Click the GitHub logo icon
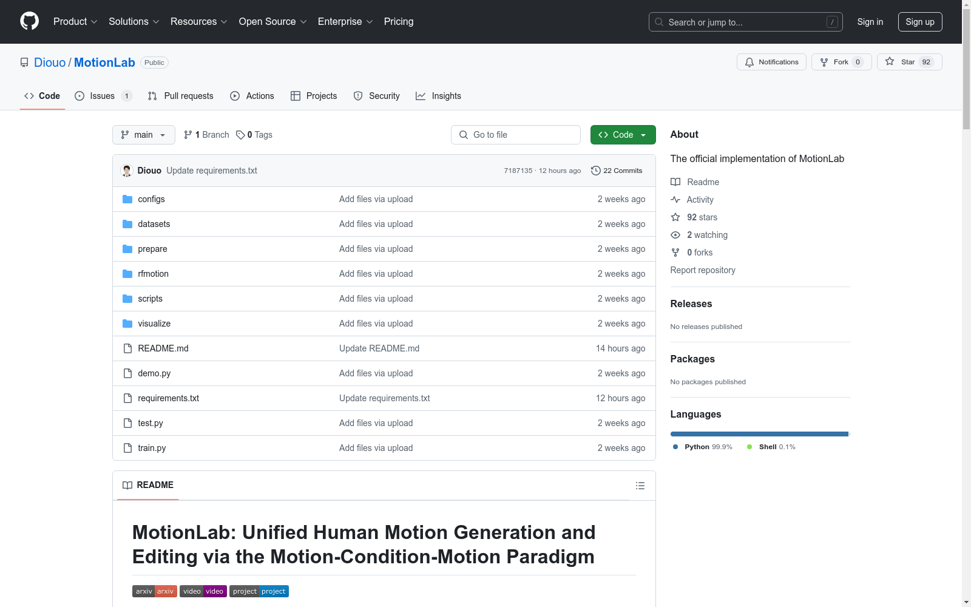Image resolution: width=971 pixels, height=607 pixels. click(x=29, y=21)
